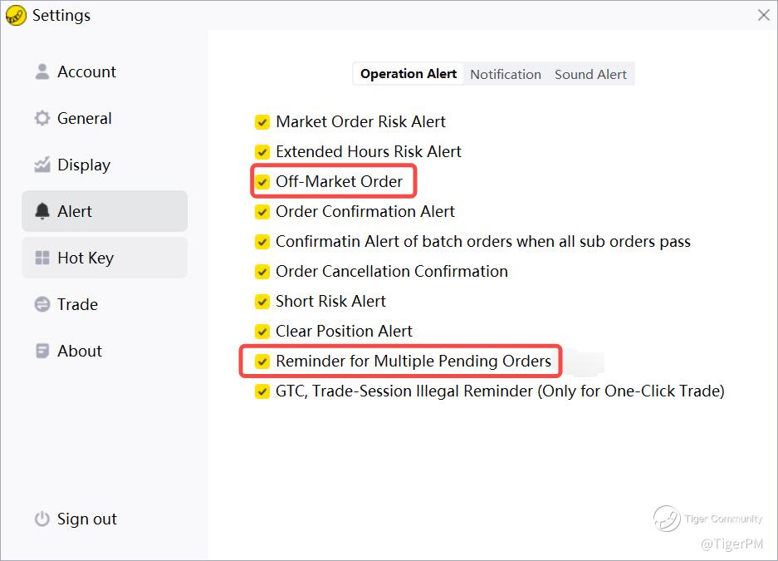778x561 pixels.
Task: Switch to the Notification tab
Action: [x=505, y=74]
